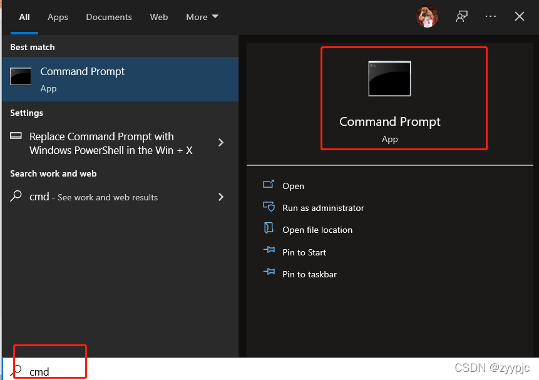This screenshot has height=380, width=539.
Task: Click the Open action icon
Action: (x=269, y=184)
